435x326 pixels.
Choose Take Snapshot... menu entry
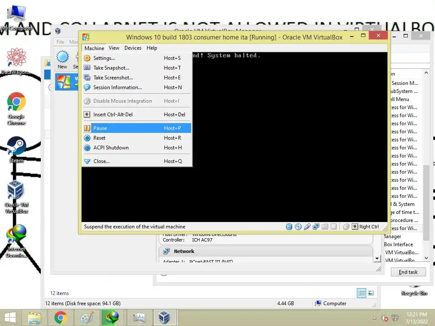tap(137, 68)
